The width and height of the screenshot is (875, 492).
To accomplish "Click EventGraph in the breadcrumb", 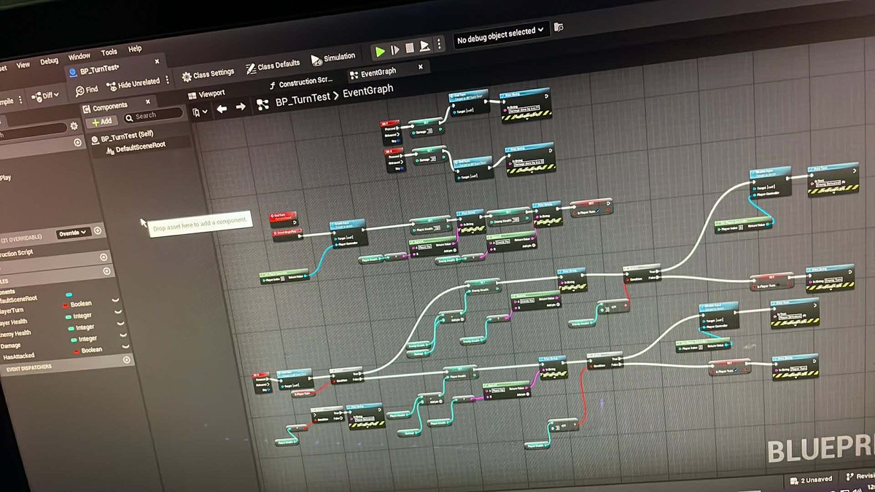I will pyautogui.click(x=368, y=90).
